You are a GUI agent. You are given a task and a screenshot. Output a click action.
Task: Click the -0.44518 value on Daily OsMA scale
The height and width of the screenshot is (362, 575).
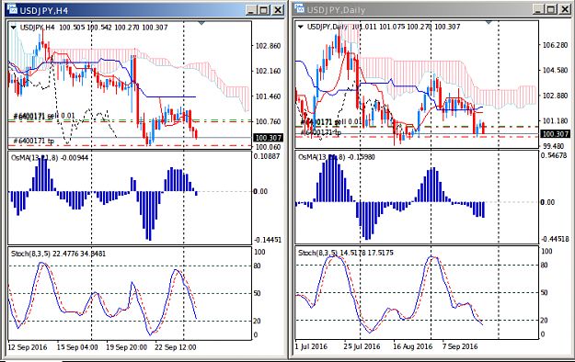(555, 239)
